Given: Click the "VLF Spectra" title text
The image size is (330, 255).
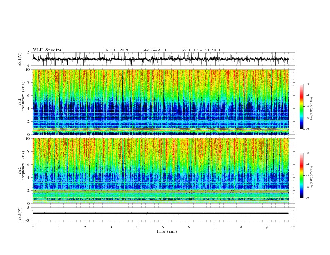Looking at the screenshot, I should click(x=47, y=50).
